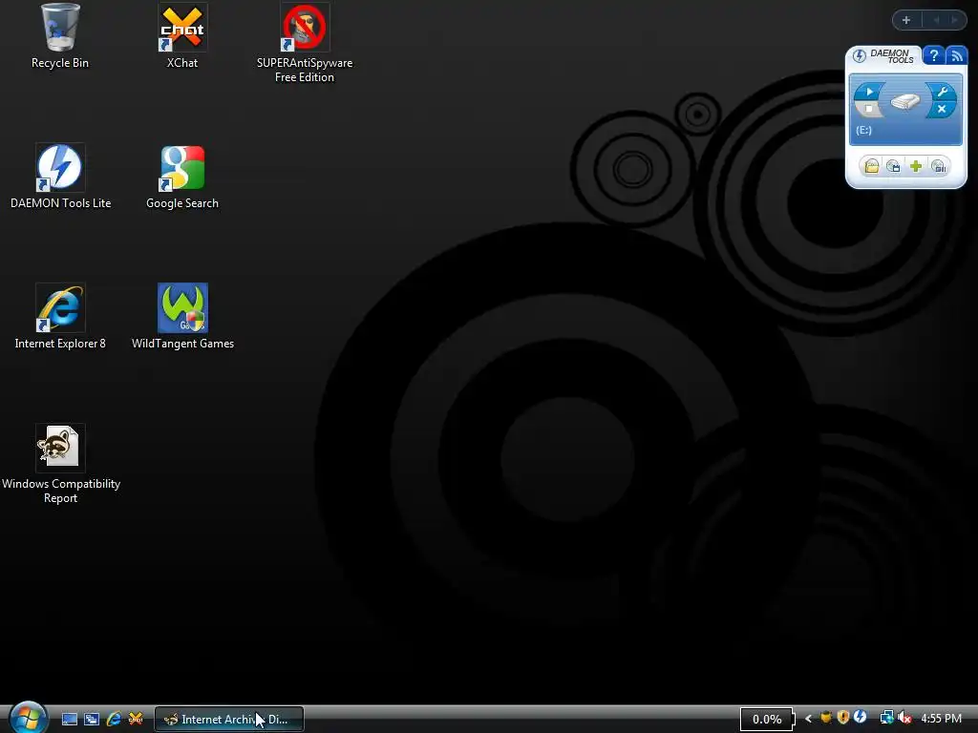The width and height of the screenshot is (978, 733).
Task: Click the X remove-drive icon in DAEMON Tools gadget
Action: coord(942,109)
